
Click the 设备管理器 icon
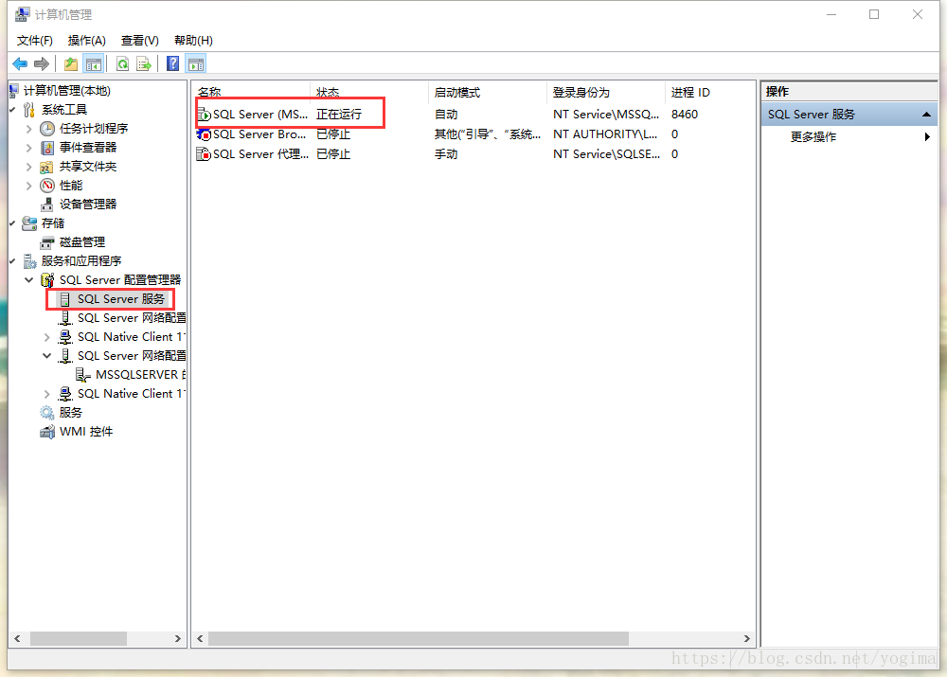(x=47, y=205)
